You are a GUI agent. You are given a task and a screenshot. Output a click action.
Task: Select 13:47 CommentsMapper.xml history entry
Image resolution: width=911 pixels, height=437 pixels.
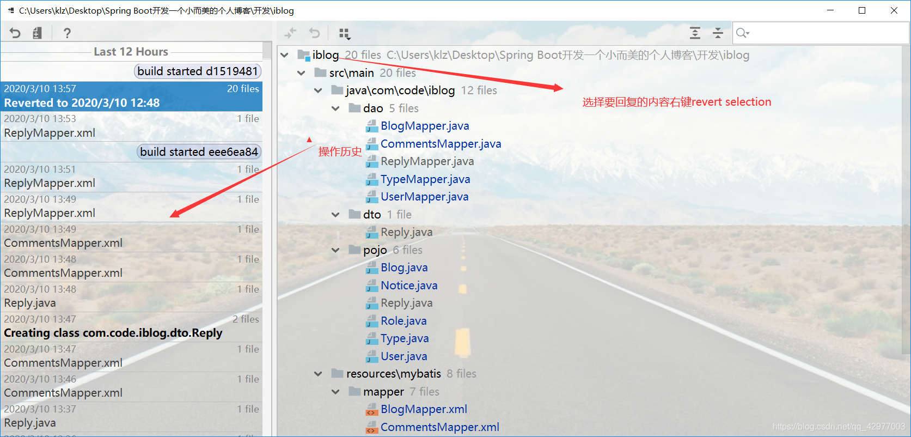coord(131,357)
